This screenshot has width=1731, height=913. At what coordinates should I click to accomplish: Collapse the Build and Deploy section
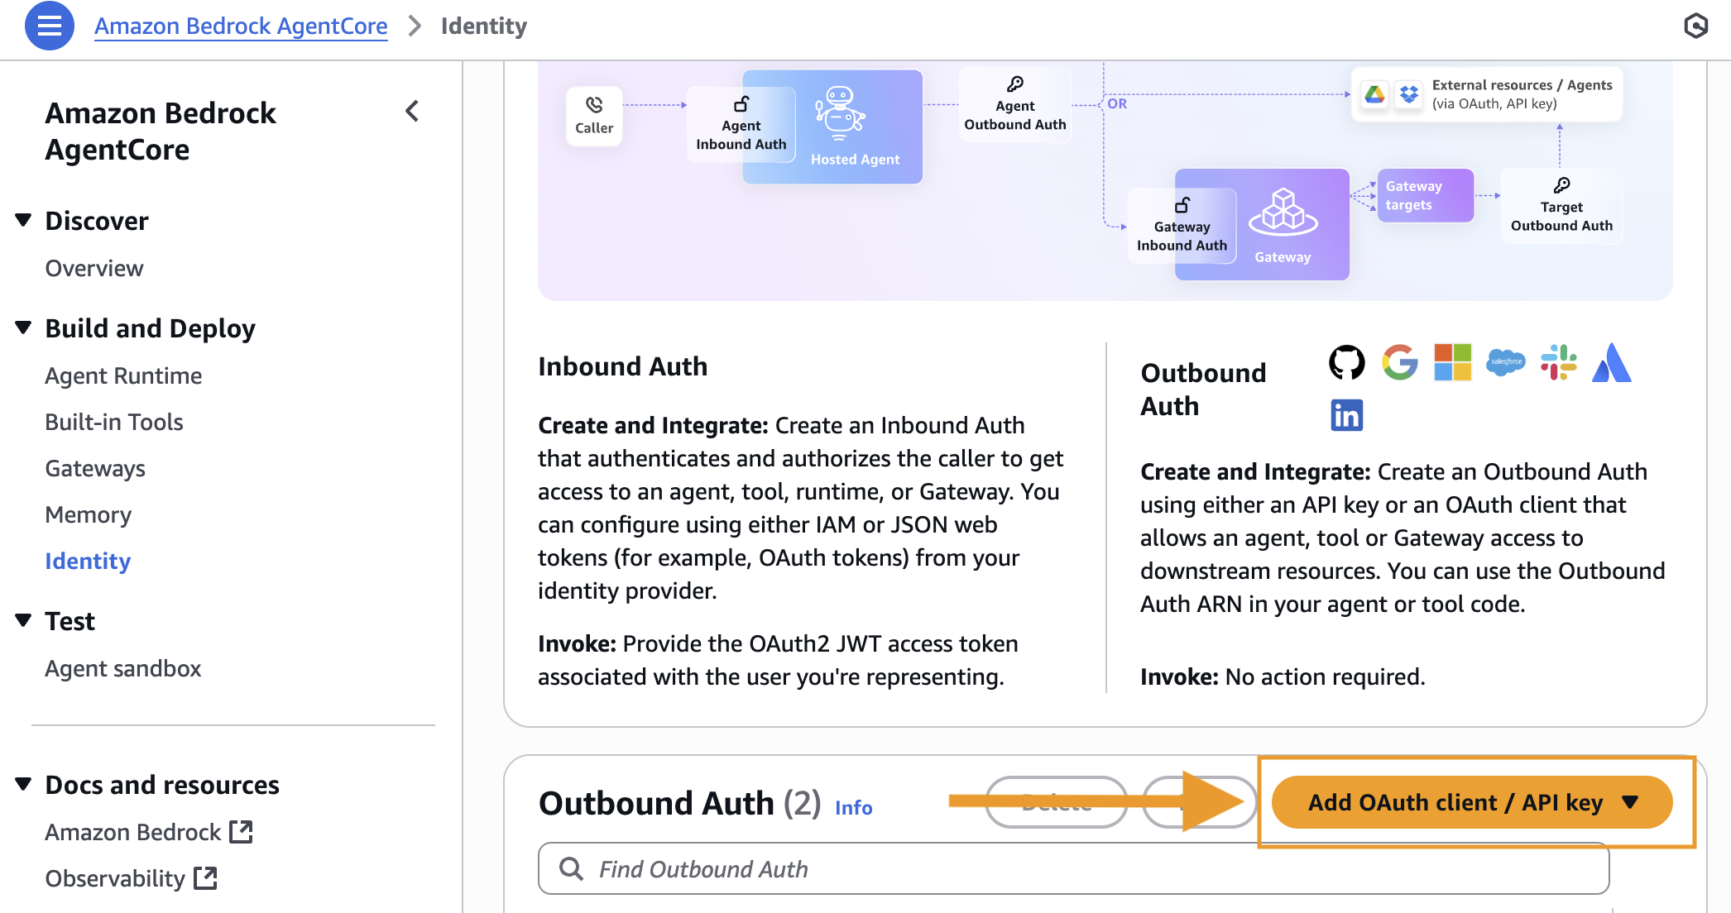click(x=23, y=328)
